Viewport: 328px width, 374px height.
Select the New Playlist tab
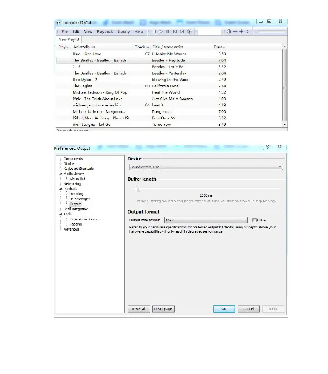[69, 39]
